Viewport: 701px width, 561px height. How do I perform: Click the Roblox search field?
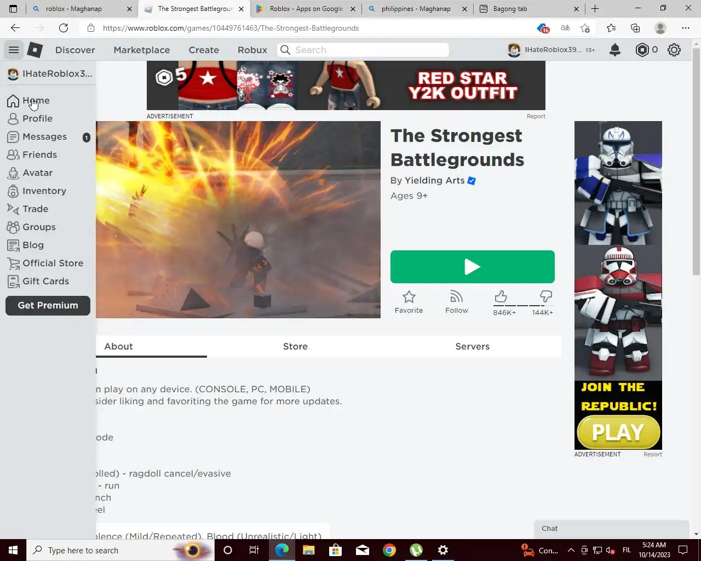pos(363,50)
